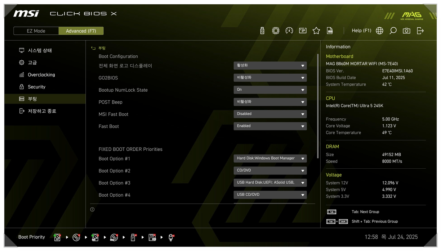Select the network boot icon in Boot Priority
This screenshot has height=251, width=441.
click(171, 237)
